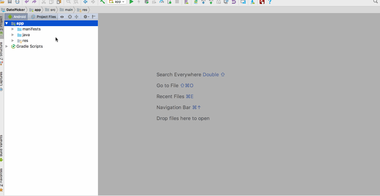Toggle the 1: Project side tab
The width and height of the screenshot is (380, 196).
(2, 26)
